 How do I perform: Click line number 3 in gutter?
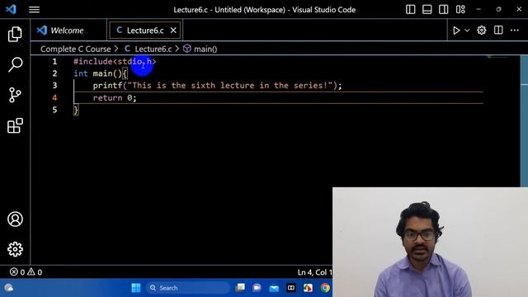[54, 85]
